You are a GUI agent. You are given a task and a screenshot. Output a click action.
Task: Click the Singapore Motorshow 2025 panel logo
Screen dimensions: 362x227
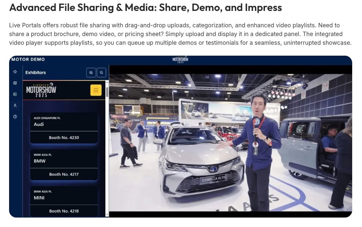point(41,90)
